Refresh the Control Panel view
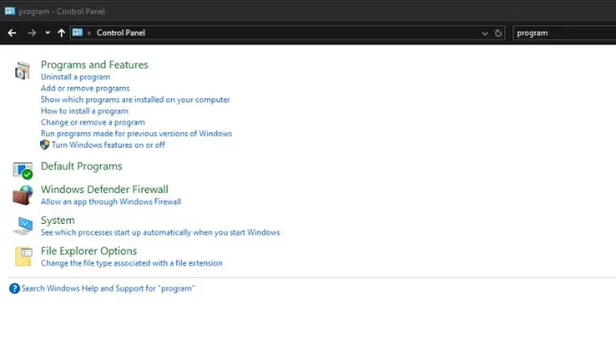Viewport: 616px width, 346px height. 498,33
